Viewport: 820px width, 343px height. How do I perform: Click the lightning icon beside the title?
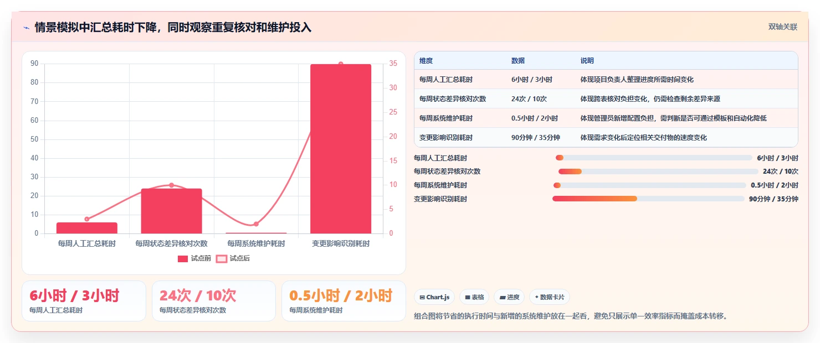pos(26,27)
